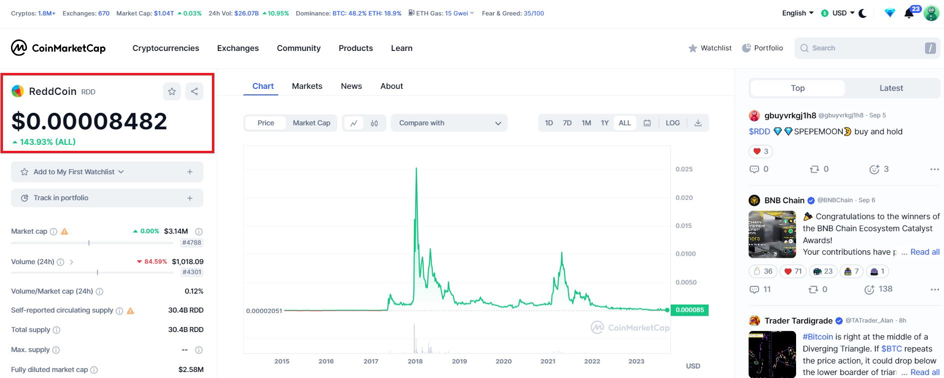Screen dimensions: 944x378
Task: Select the Market Cap chart toggle
Action: click(311, 123)
